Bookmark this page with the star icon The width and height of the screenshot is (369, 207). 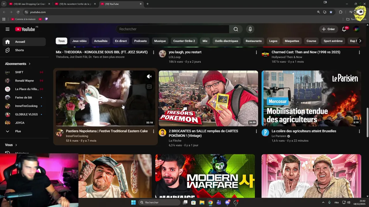(331, 12)
